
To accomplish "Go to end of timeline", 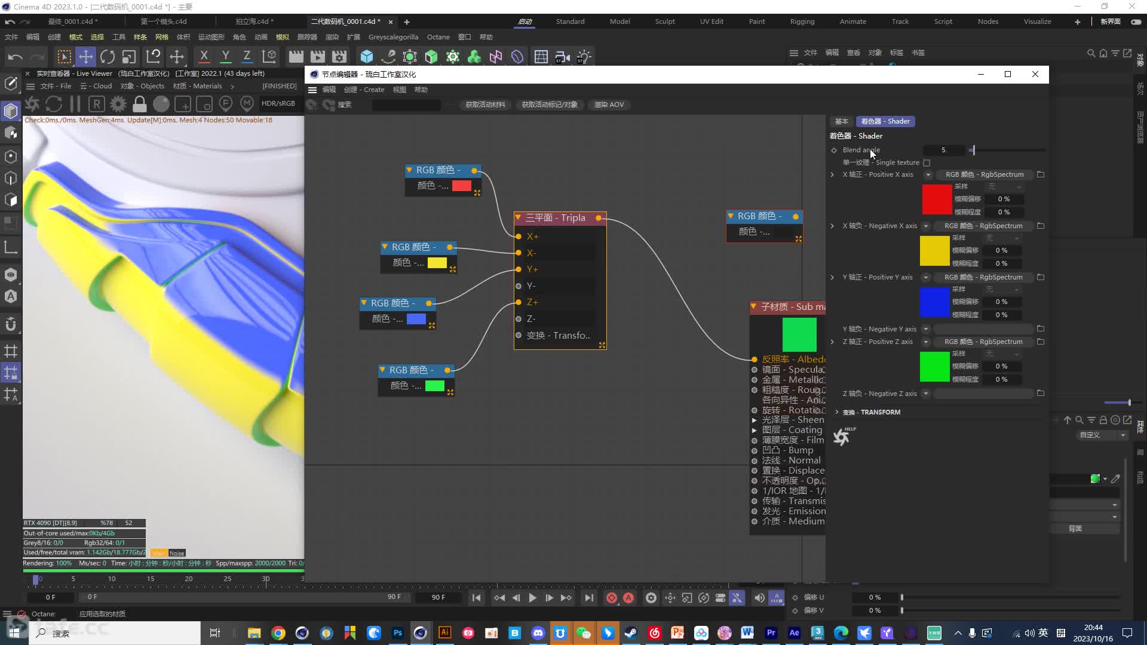I will click(x=589, y=598).
